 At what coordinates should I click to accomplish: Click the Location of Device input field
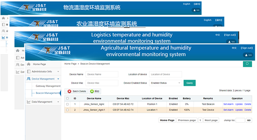pyautogui.click(x=165, y=74)
